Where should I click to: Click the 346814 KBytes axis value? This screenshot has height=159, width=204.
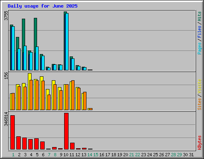[6, 119]
